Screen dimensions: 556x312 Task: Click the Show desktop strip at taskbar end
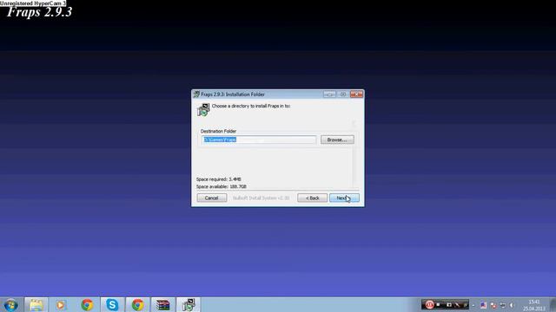click(x=553, y=304)
